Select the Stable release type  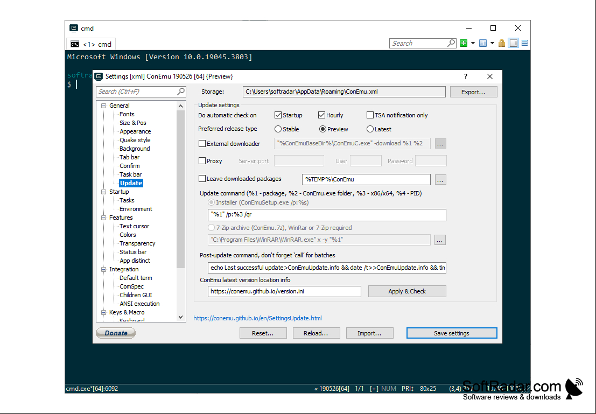278,129
